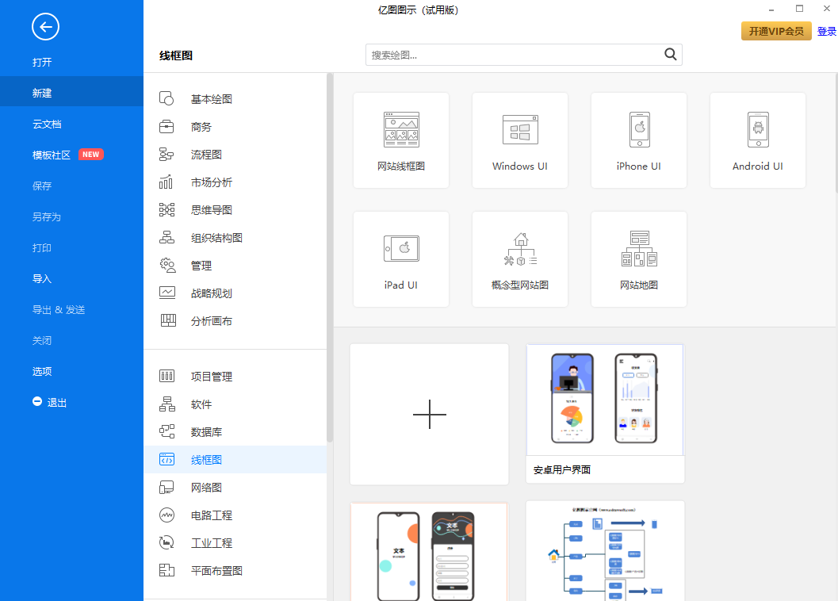
Task: Select the 管理 gear-person icon
Action: 166,265
